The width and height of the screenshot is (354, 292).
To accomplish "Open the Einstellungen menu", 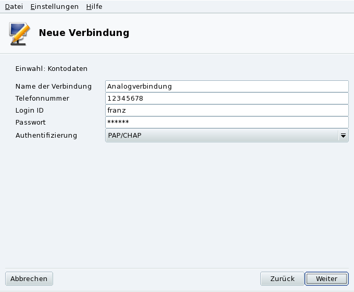I will pyautogui.click(x=54, y=7).
